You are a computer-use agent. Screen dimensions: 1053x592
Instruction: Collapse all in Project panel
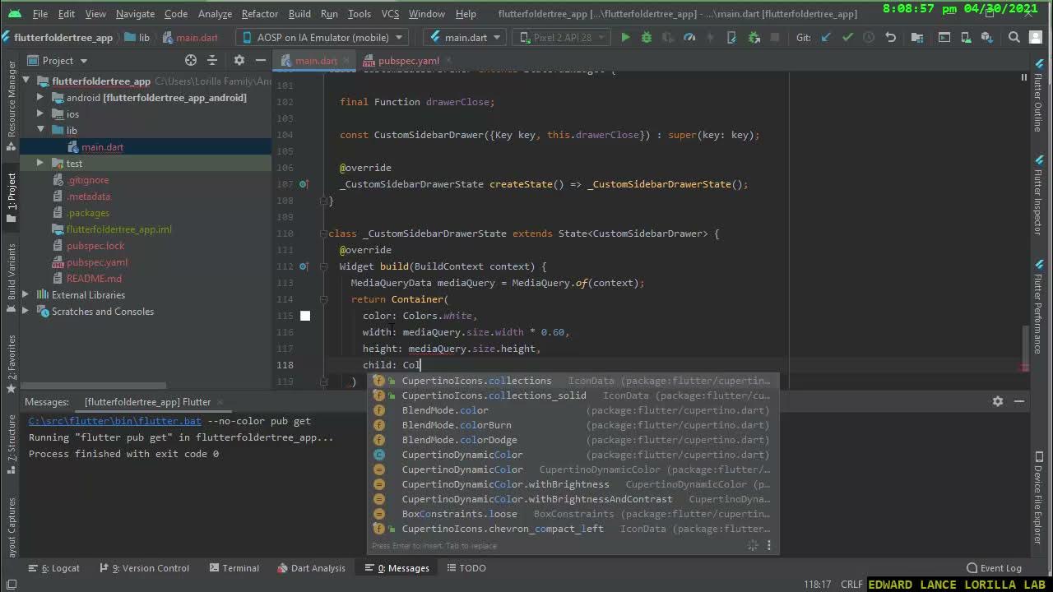point(212,60)
